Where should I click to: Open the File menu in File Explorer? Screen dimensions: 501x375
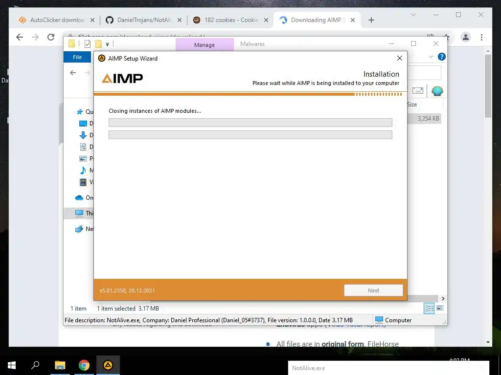pyautogui.click(x=77, y=57)
